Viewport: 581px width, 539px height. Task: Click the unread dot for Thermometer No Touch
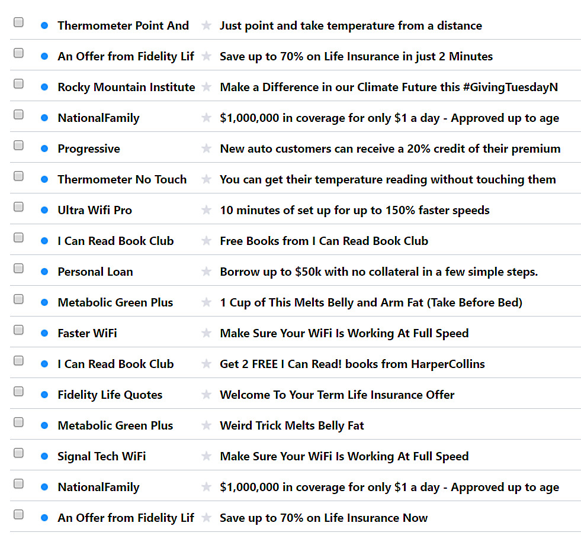(44, 179)
